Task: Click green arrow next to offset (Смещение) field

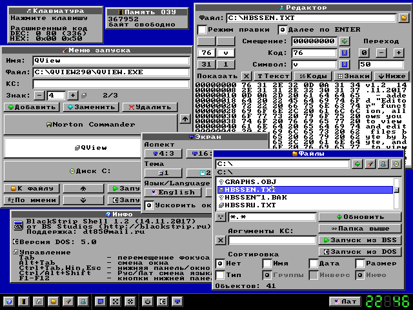Action: click(x=344, y=41)
